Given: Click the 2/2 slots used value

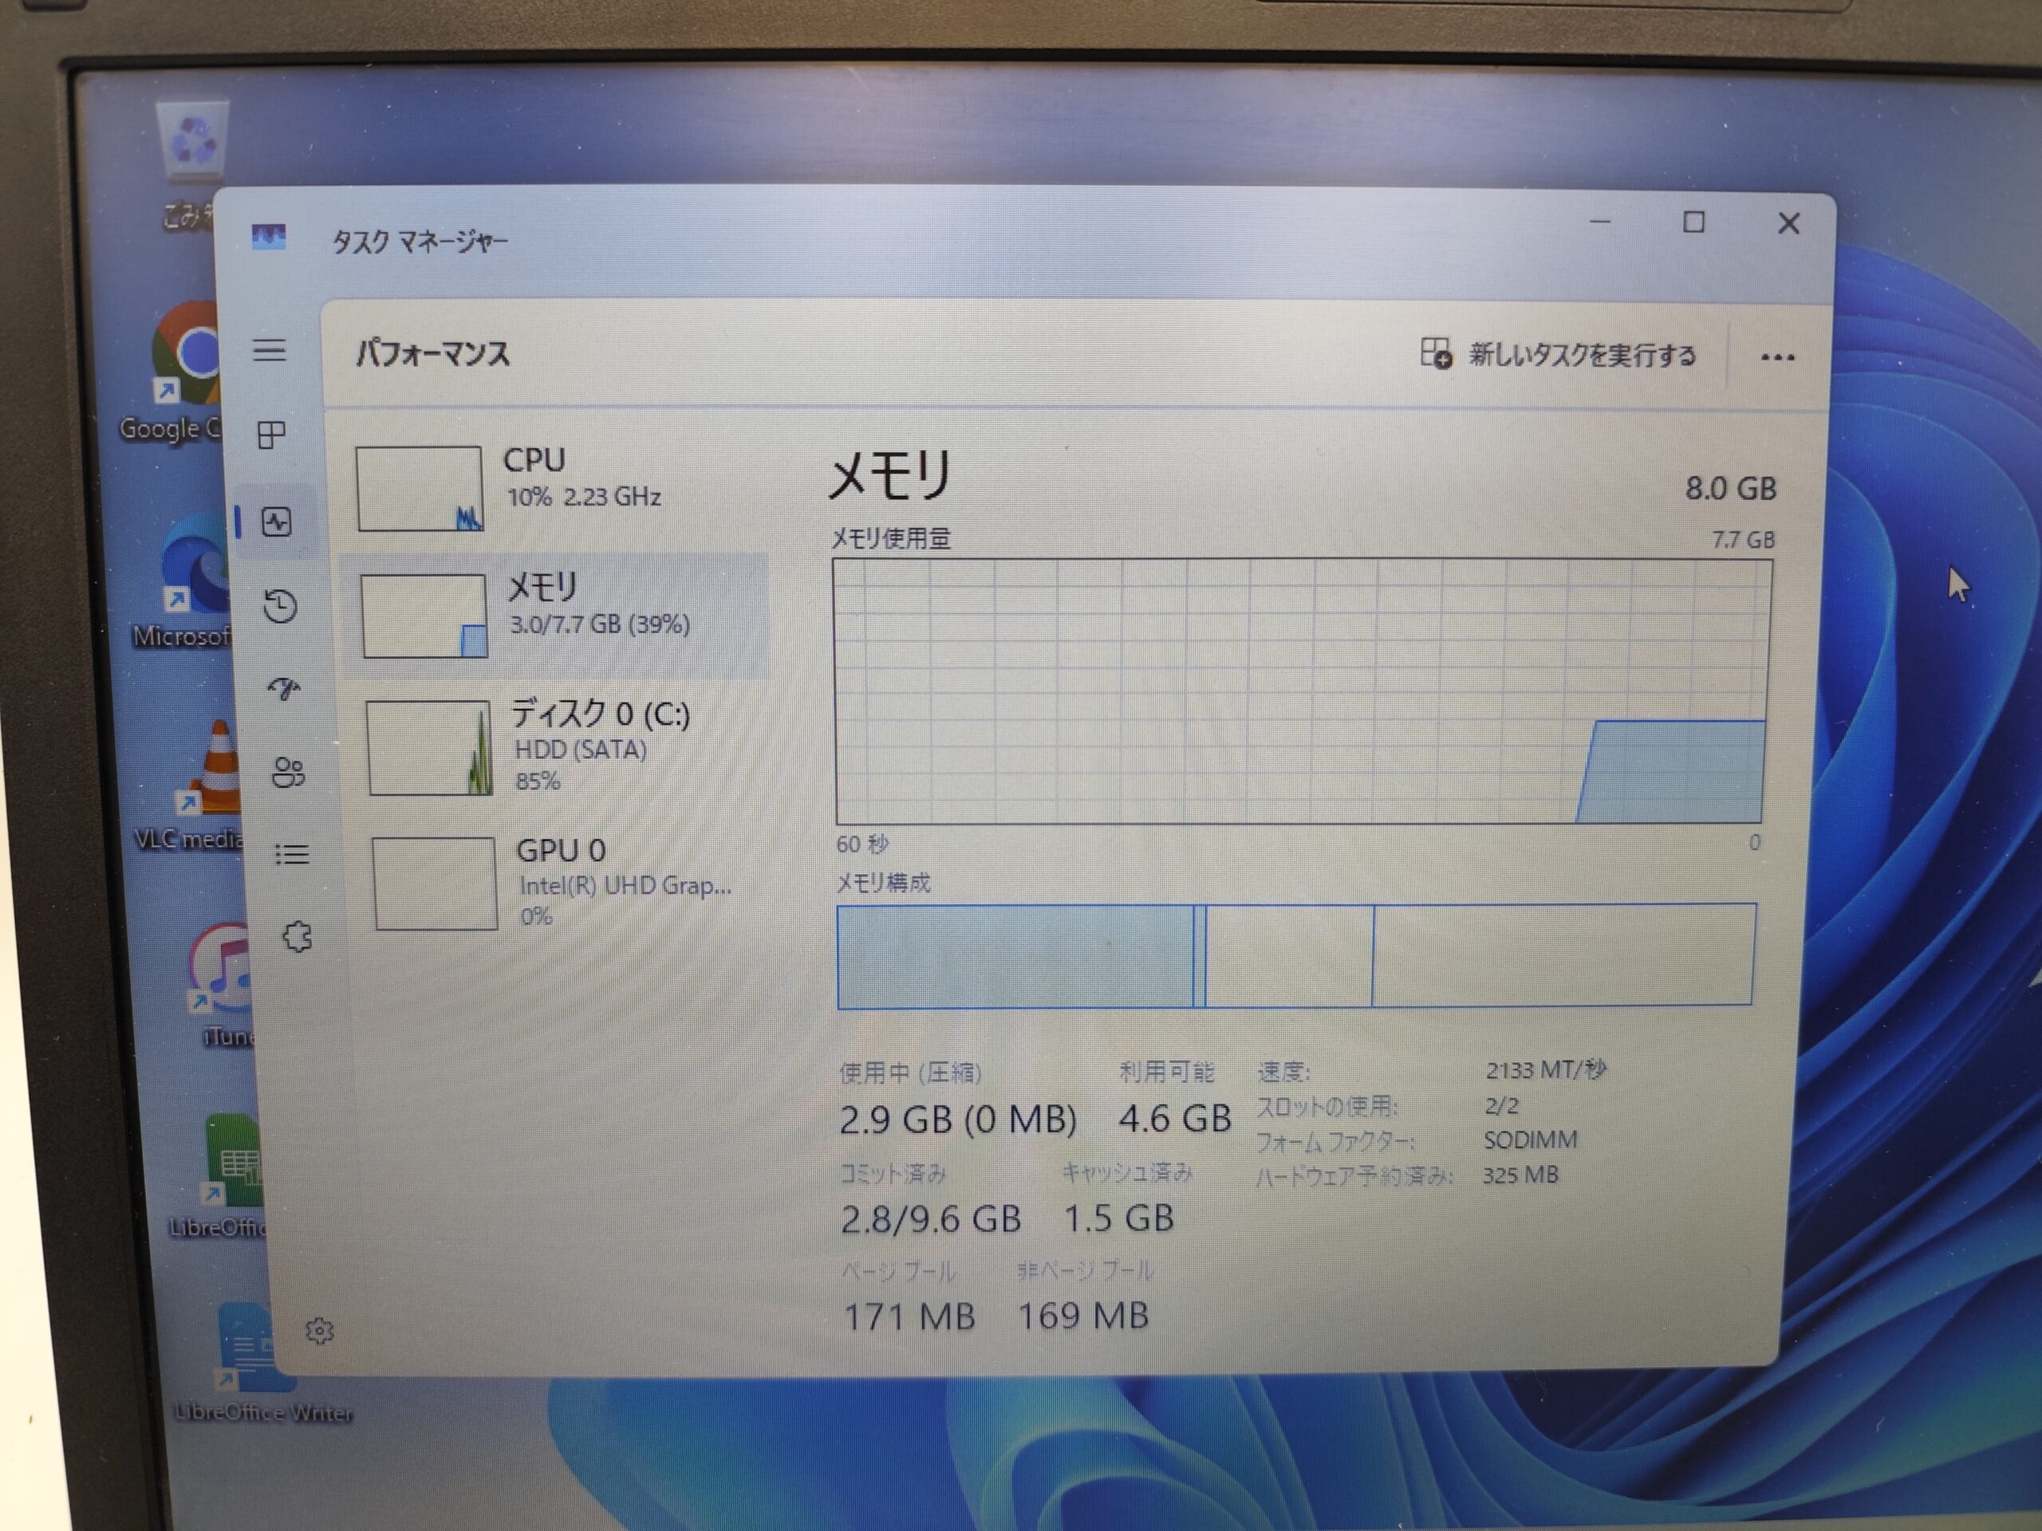Looking at the screenshot, I should coord(1502,1104).
